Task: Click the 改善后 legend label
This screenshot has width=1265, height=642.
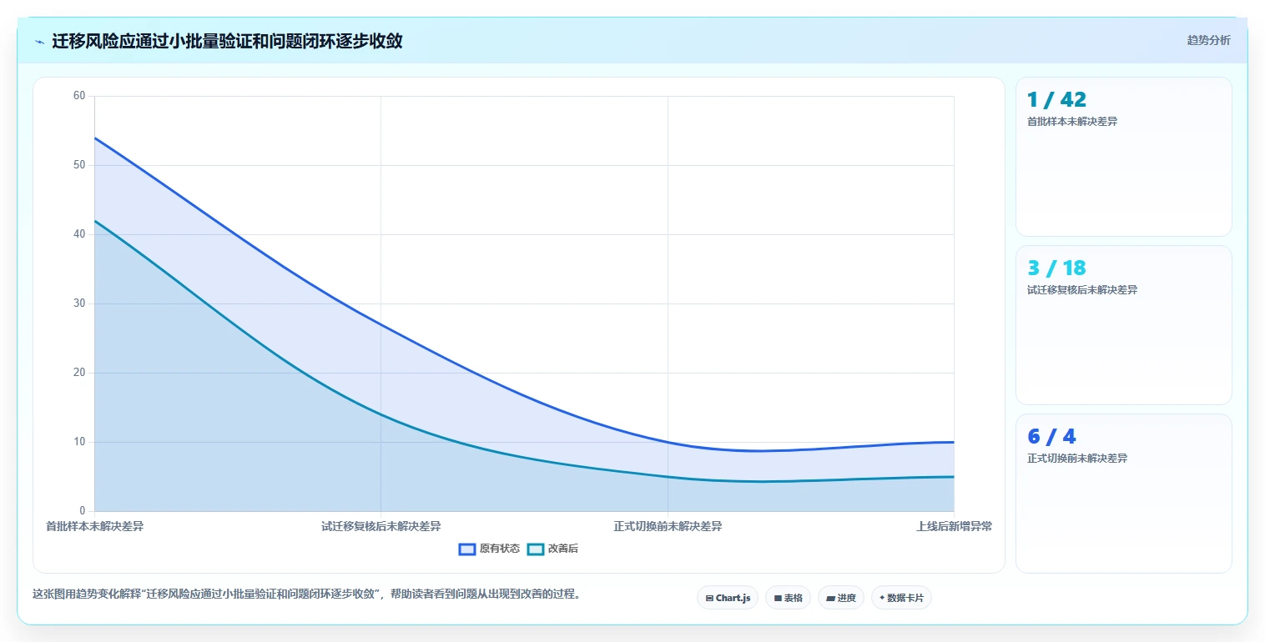Action: coord(563,549)
